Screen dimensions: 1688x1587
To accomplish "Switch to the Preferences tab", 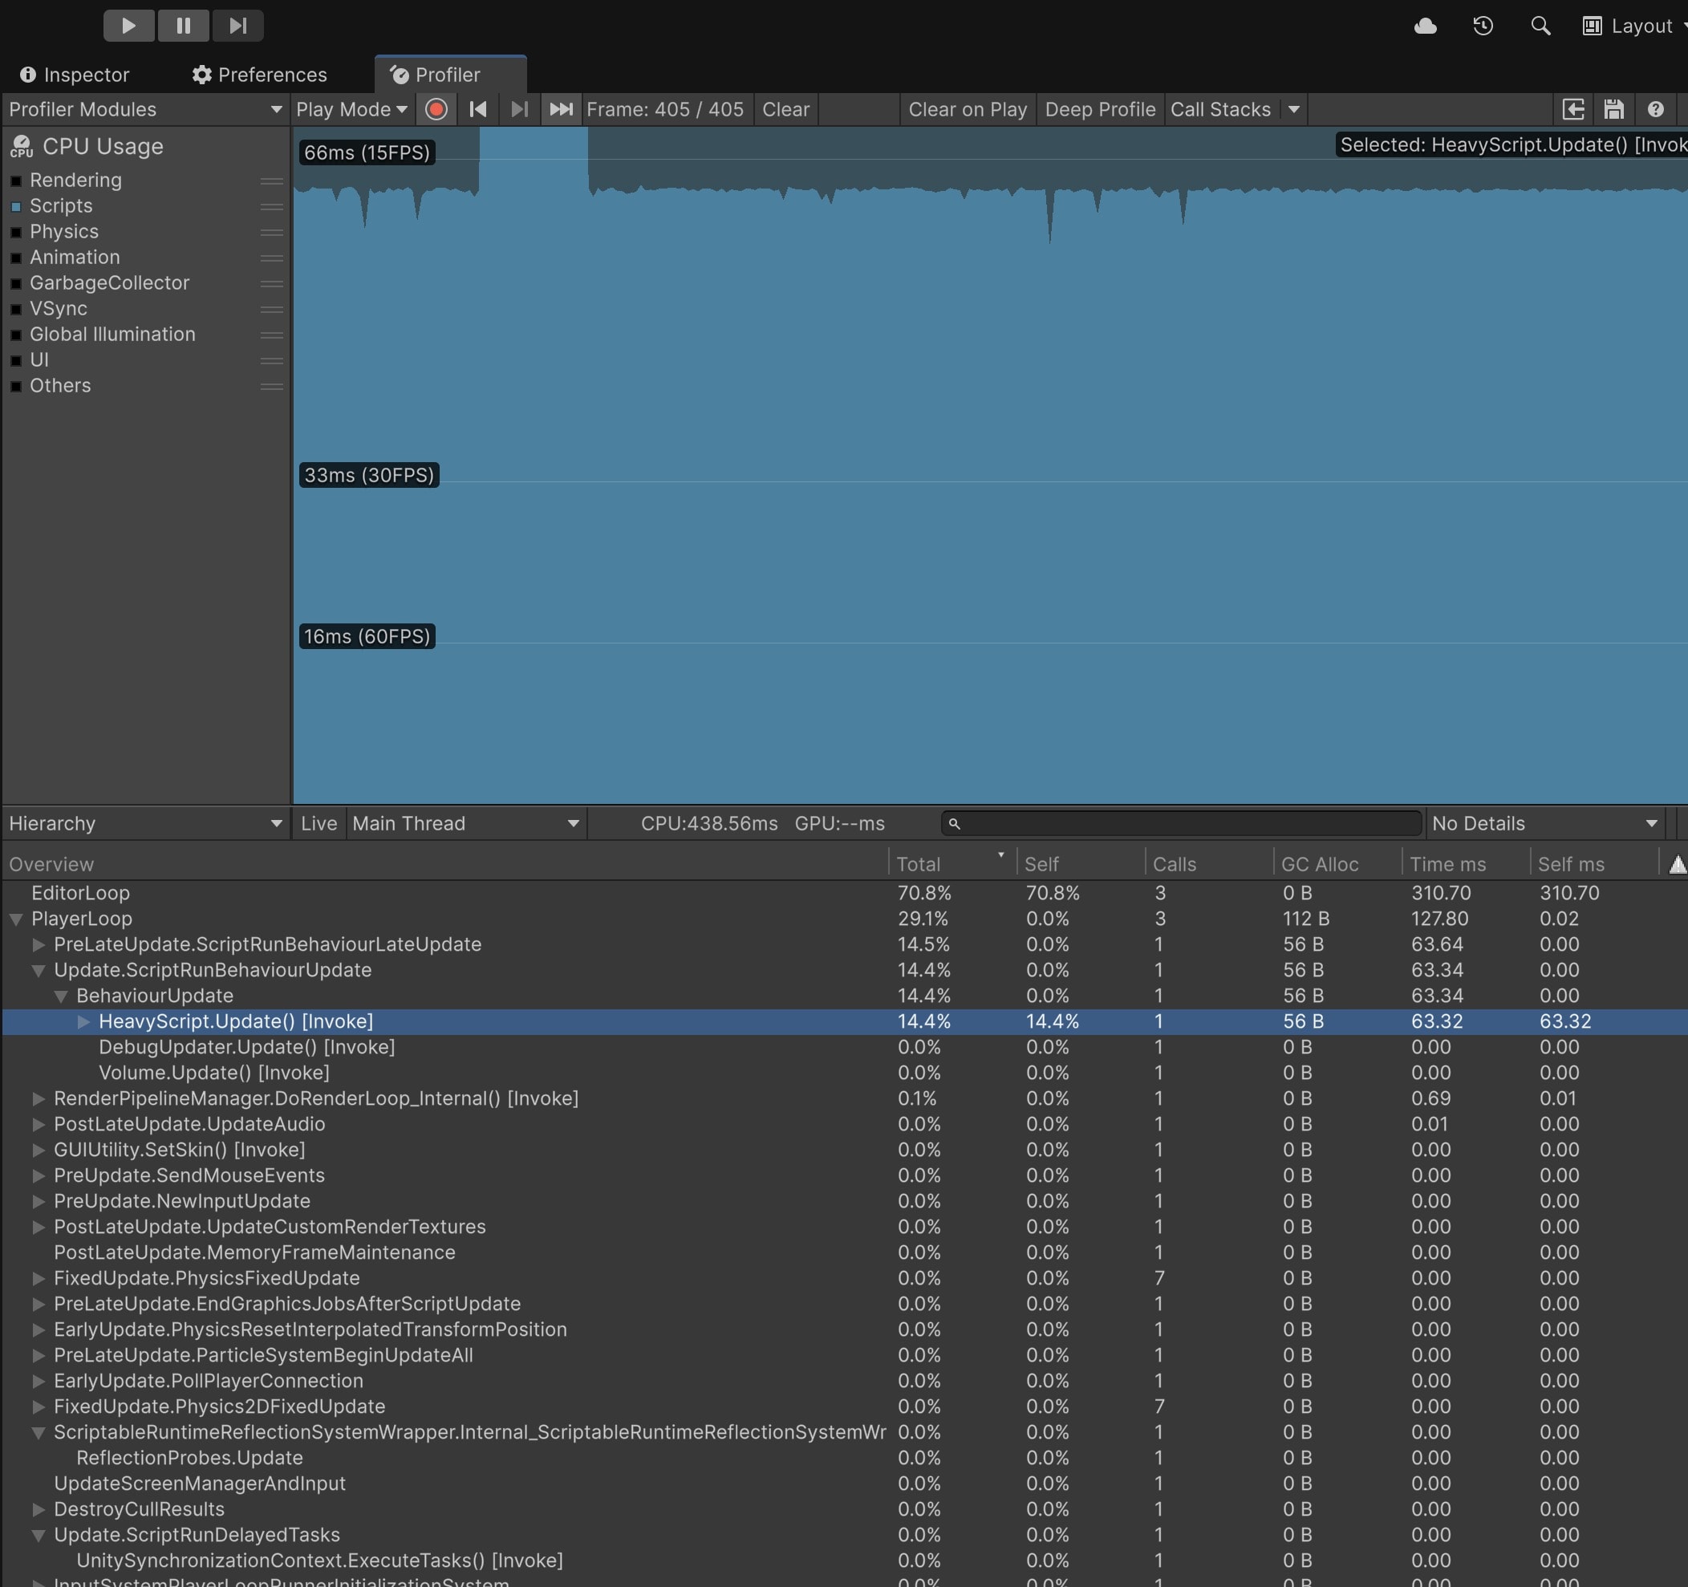I will 259,75.
